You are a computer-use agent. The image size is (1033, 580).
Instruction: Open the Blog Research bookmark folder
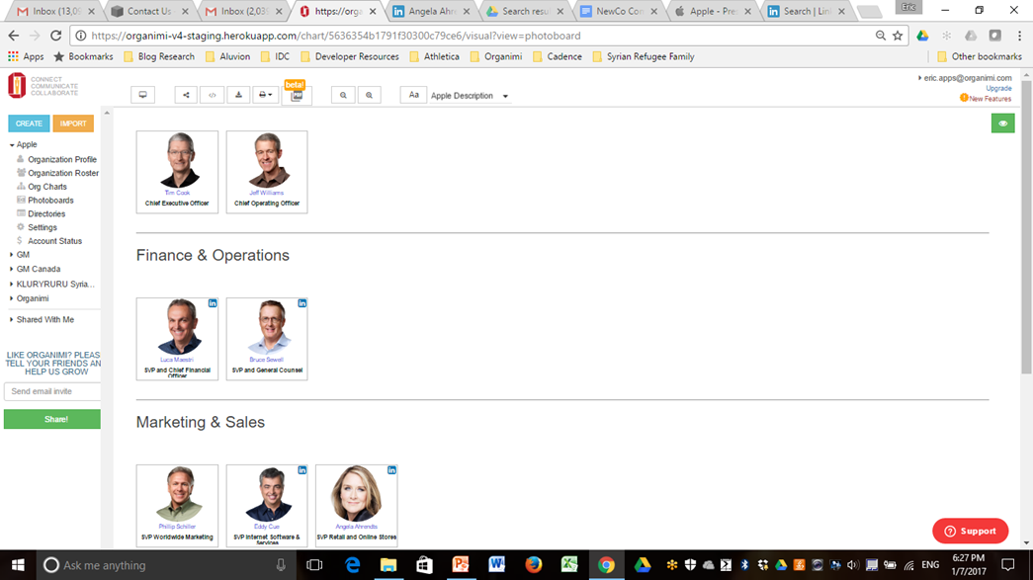(159, 56)
